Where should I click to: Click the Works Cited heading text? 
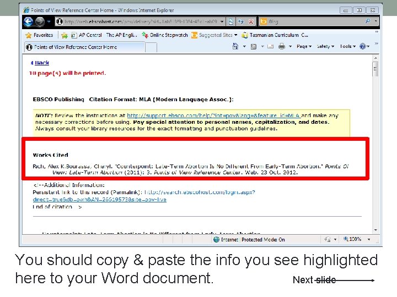click(x=50, y=155)
